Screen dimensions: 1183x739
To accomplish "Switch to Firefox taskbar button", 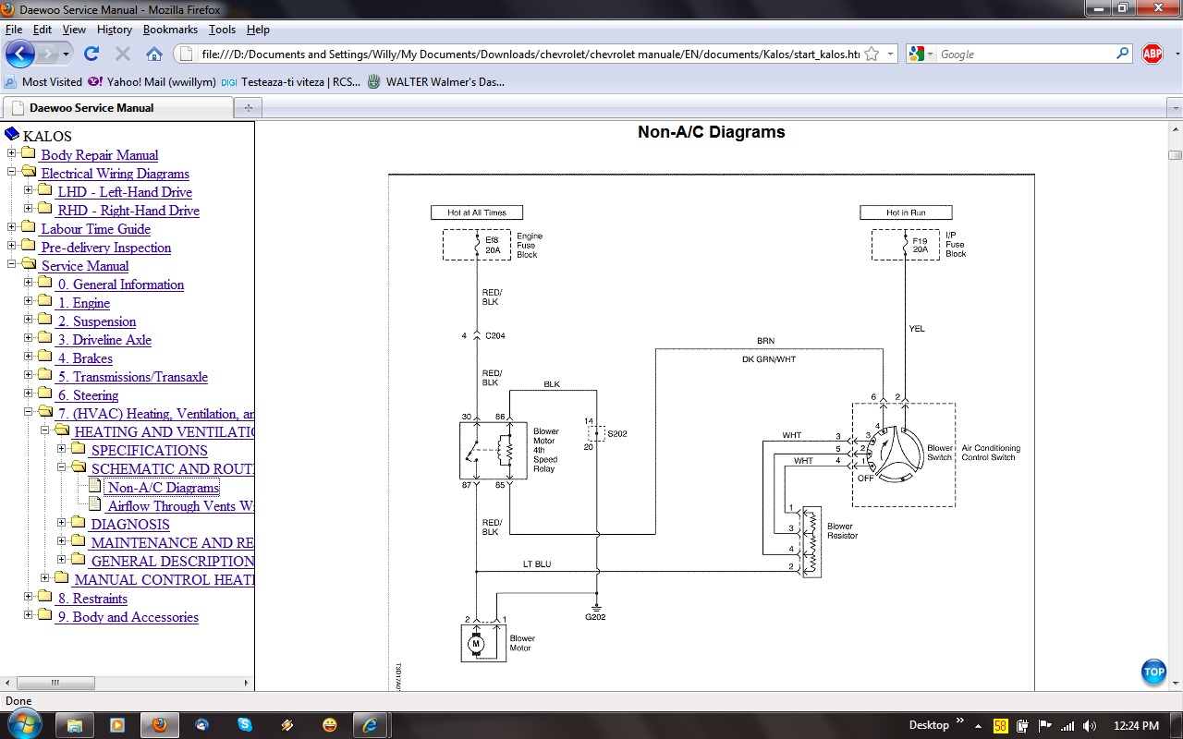I will (160, 725).
